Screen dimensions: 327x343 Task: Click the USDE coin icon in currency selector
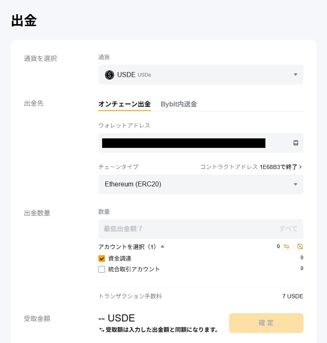110,75
